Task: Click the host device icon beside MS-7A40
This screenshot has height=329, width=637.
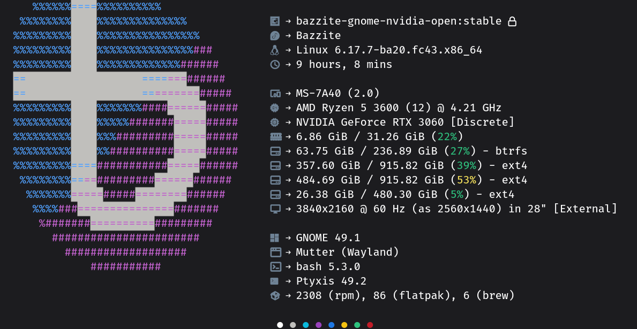Action: (275, 94)
